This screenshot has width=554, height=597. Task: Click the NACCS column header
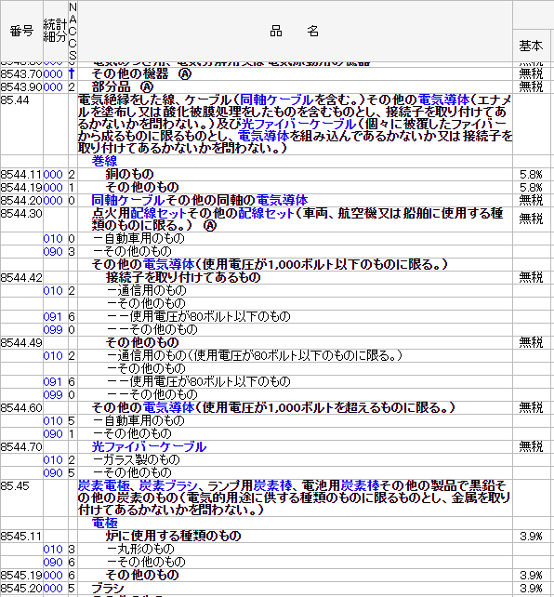tap(73, 31)
